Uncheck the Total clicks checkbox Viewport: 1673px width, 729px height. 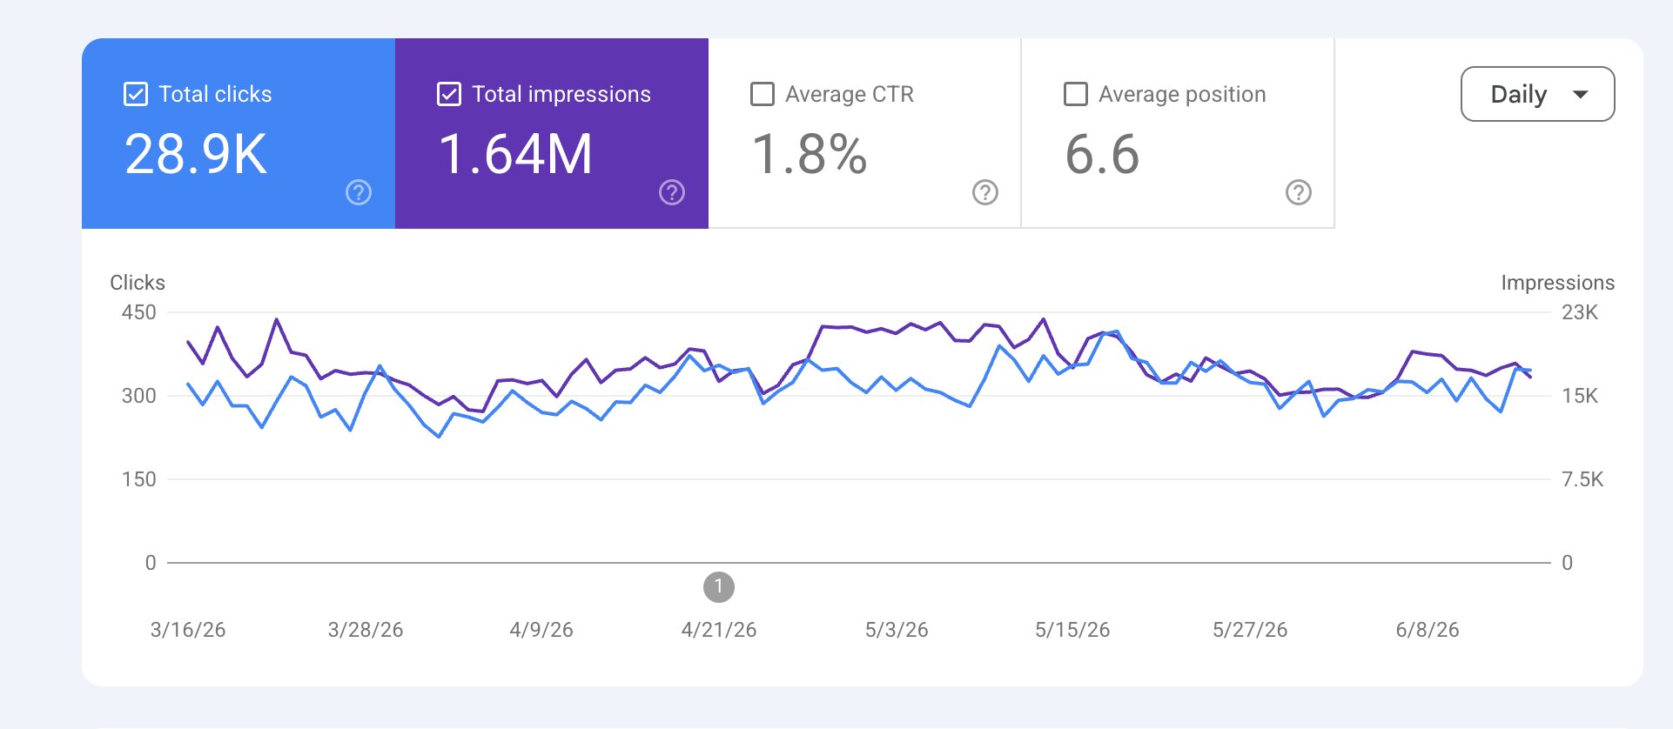click(x=136, y=94)
